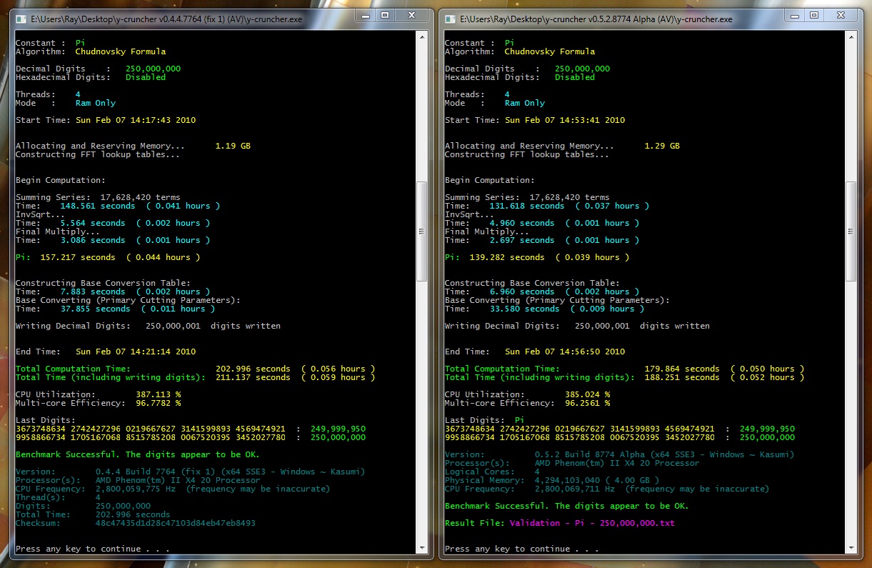The height and width of the screenshot is (568, 872).
Task: Close the y-cruncher v0.4.4.7764 window
Action: [x=413, y=15]
